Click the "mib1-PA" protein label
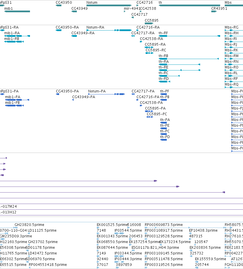Image resolution: width=243 pixels, height=269 pixels. tap(13, 97)
